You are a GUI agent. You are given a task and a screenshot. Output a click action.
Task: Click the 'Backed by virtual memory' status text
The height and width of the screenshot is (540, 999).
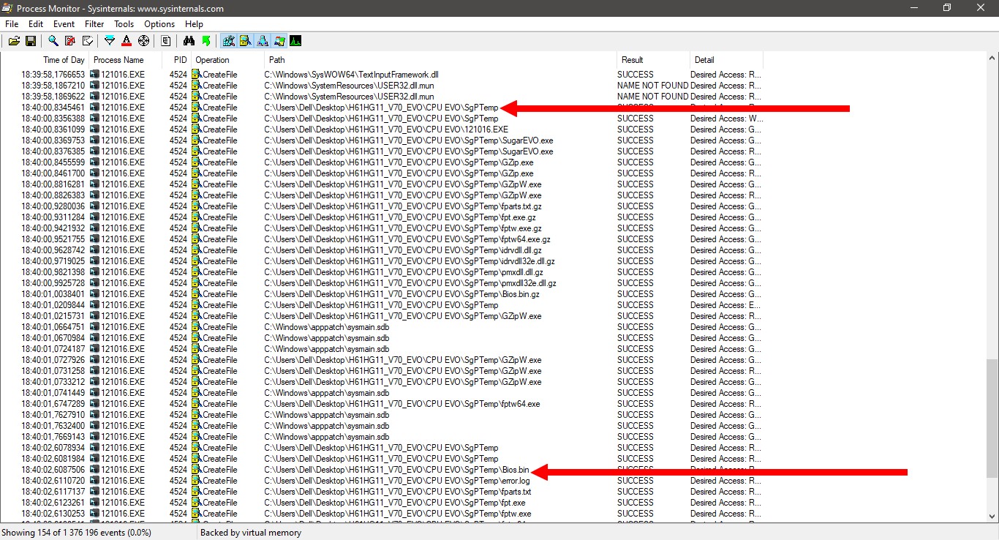[x=251, y=533]
